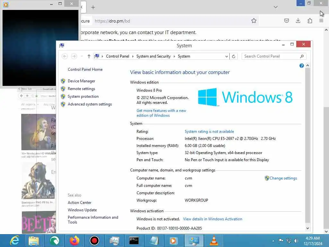Show hidden tray icons arrow
The image size is (329, 247).
pyautogui.click(x=273, y=241)
